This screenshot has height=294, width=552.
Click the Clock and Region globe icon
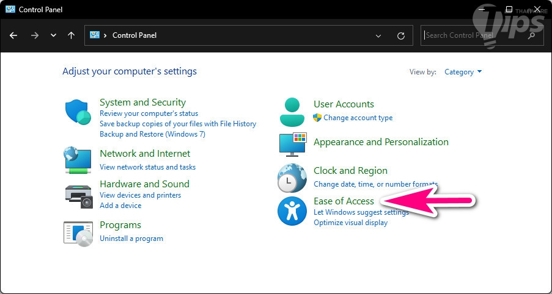click(292, 177)
